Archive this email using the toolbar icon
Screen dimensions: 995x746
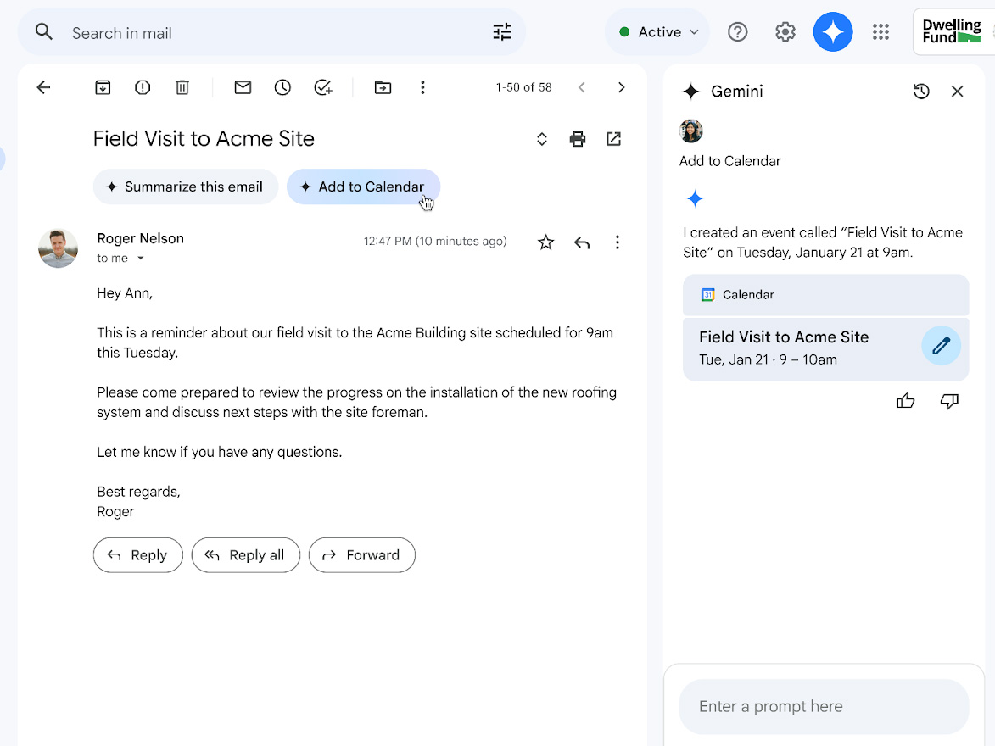coord(103,87)
